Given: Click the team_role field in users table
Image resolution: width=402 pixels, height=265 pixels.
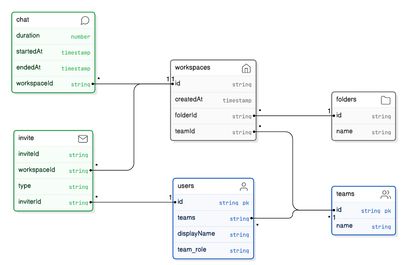Looking at the screenshot, I should tap(213, 250).
